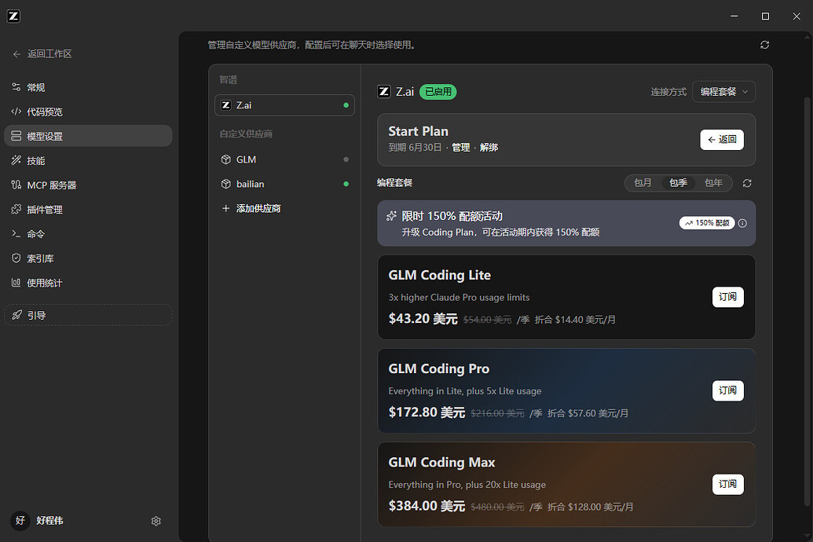Switch to 包年 yearly billing tab

coord(713,182)
